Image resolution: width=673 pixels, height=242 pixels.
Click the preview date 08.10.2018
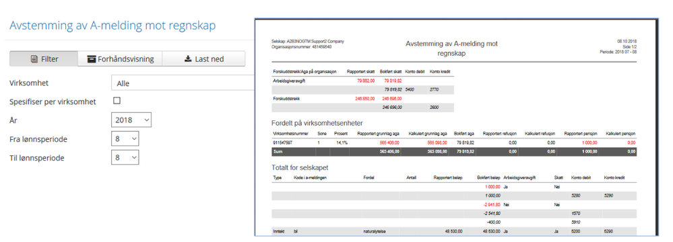point(627,42)
